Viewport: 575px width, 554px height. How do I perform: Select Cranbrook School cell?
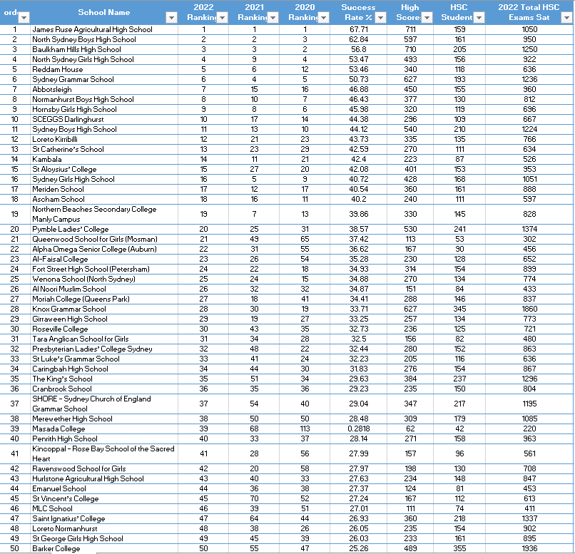click(x=104, y=389)
